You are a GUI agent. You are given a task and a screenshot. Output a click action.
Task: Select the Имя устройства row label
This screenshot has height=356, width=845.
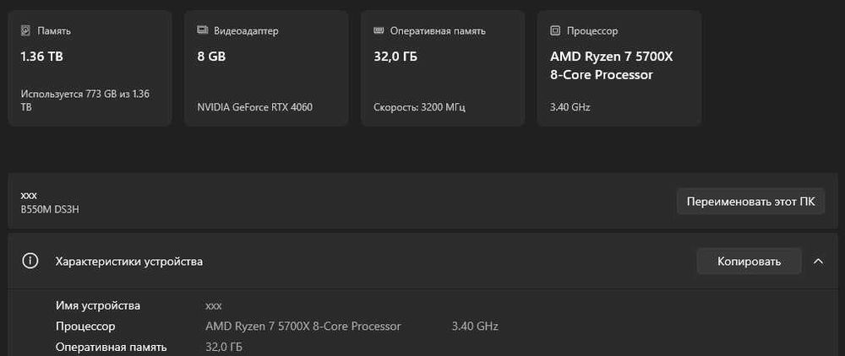click(x=98, y=305)
